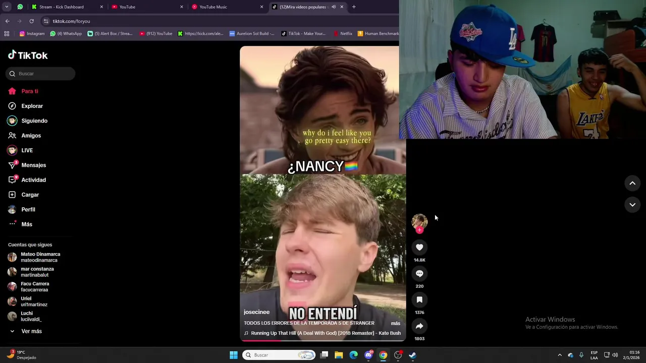Switch to YouTube Music tab

pyautogui.click(x=228, y=7)
